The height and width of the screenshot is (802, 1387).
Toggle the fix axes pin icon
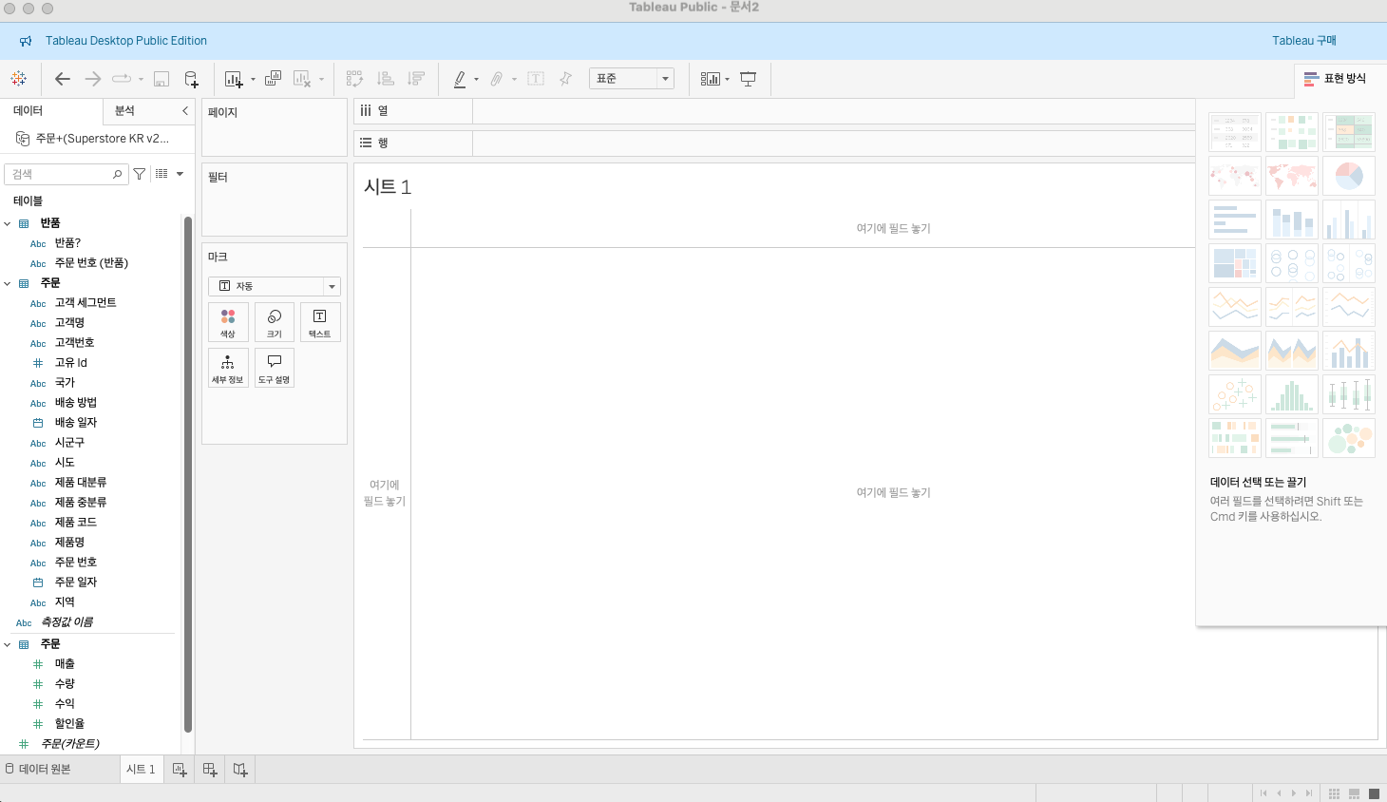click(565, 79)
